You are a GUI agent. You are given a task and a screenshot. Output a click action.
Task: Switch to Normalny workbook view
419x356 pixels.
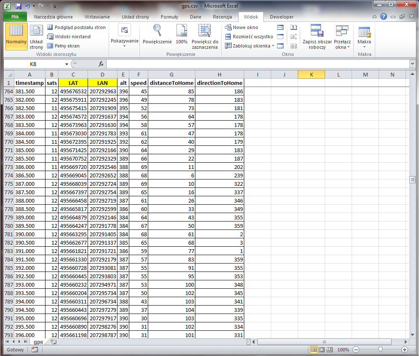(x=16, y=36)
